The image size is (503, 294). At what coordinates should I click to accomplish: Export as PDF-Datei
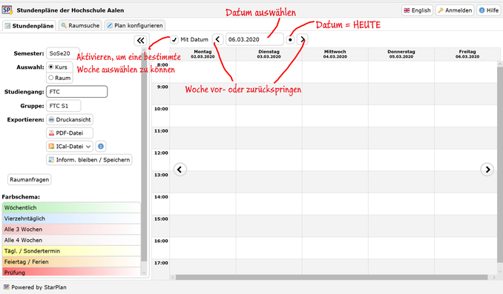click(x=70, y=133)
